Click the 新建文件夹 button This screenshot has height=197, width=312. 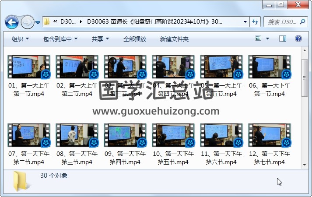point(174,39)
